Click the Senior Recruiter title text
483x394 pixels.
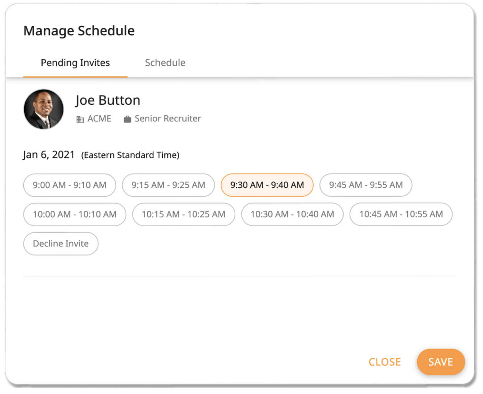168,119
